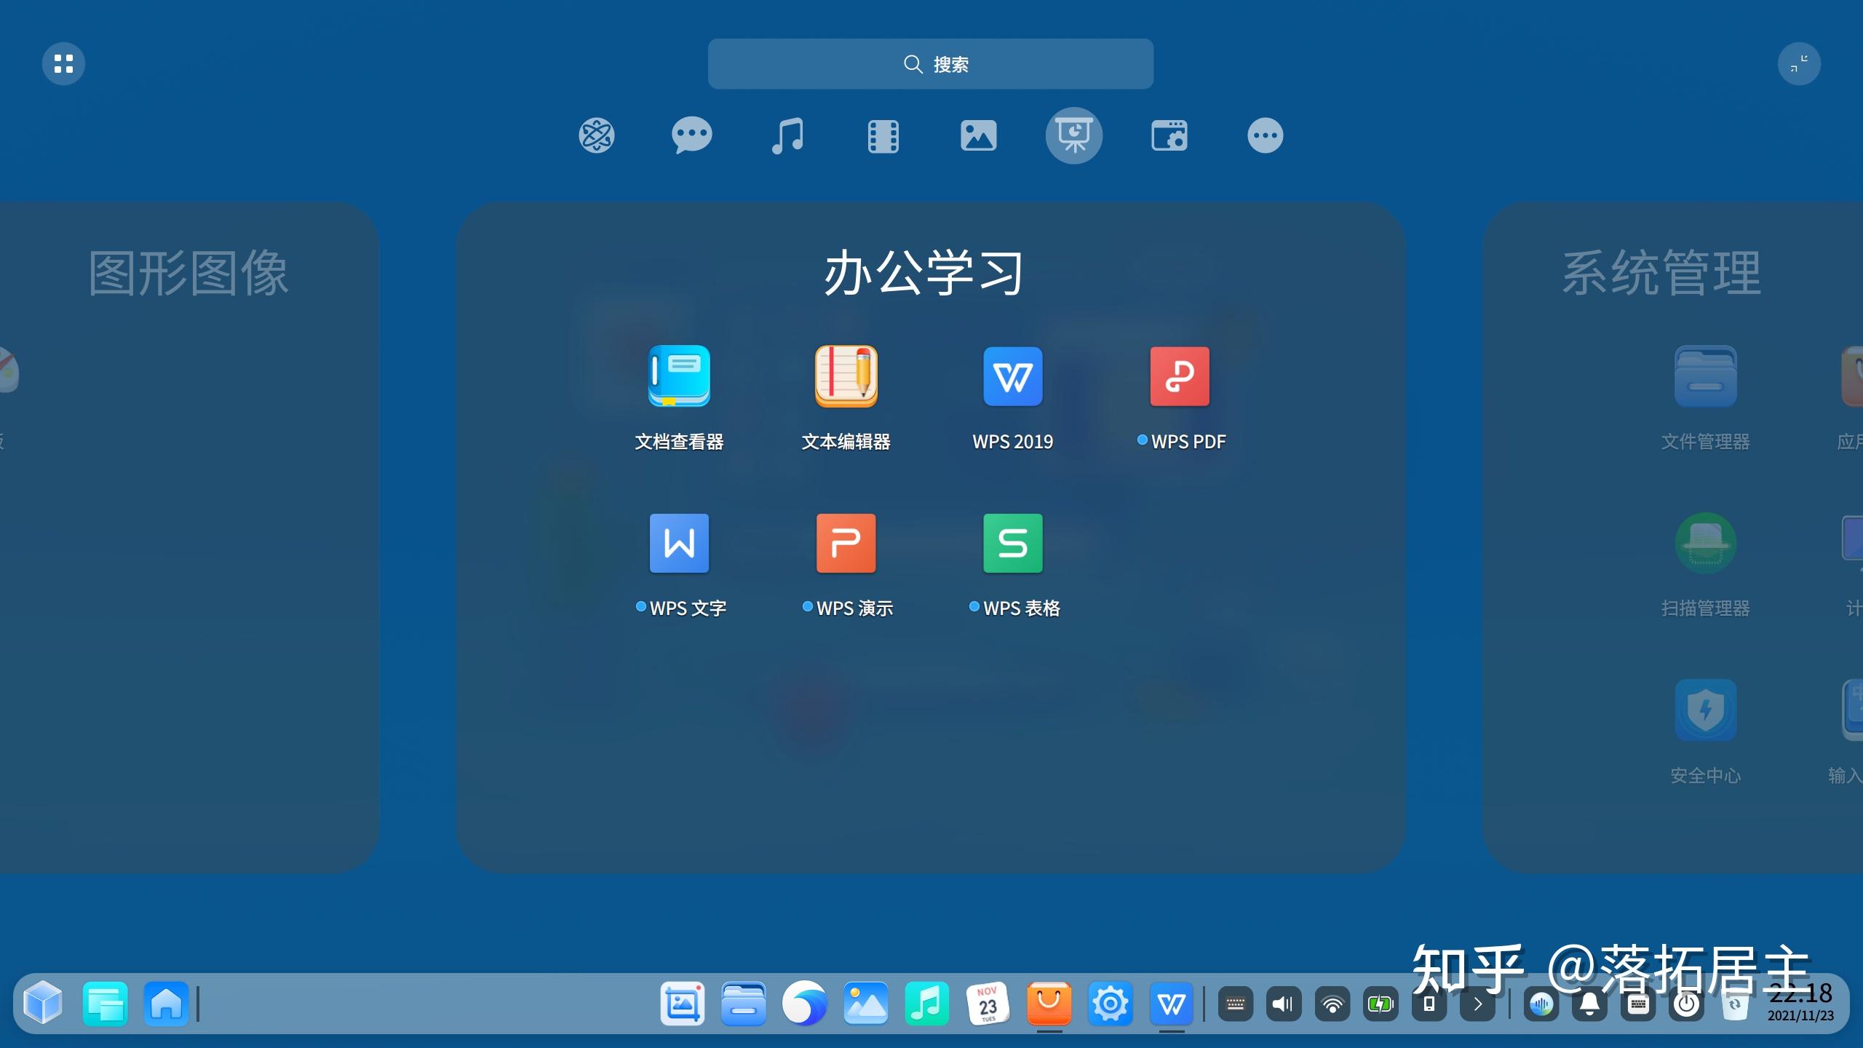The height and width of the screenshot is (1048, 1863).
Task: Click the launcher cube icon in dock
Action: click(43, 1004)
